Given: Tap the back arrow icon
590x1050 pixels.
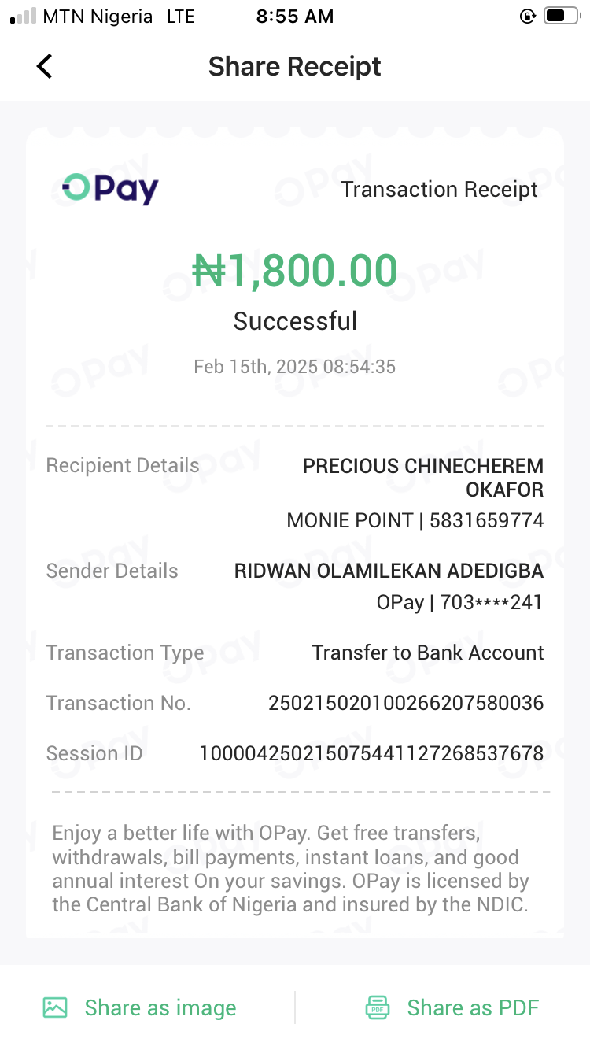Looking at the screenshot, I should pyautogui.click(x=45, y=66).
